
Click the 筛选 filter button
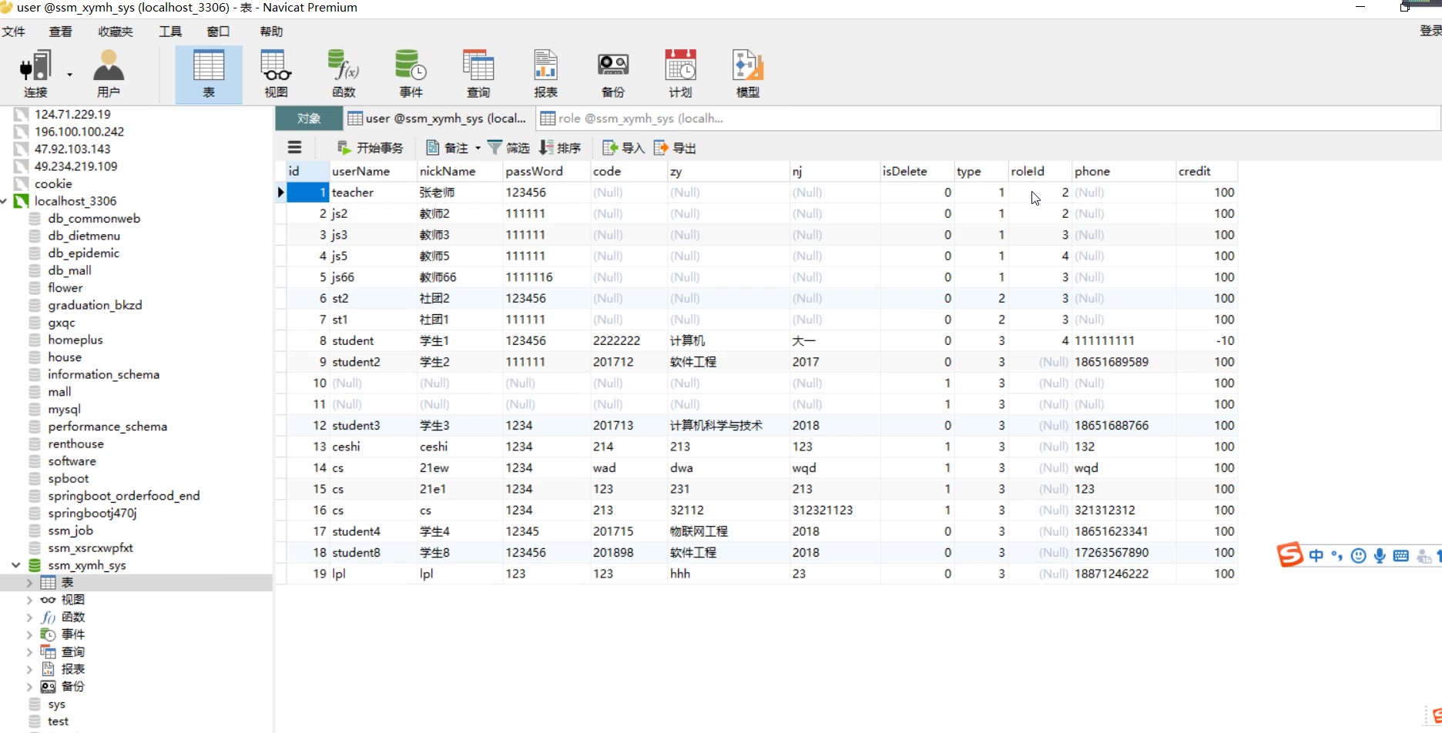tap(508, 148)
